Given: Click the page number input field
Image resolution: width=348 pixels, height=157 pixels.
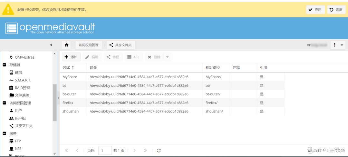Looking at the screenshot, I should tap(105, 150).
